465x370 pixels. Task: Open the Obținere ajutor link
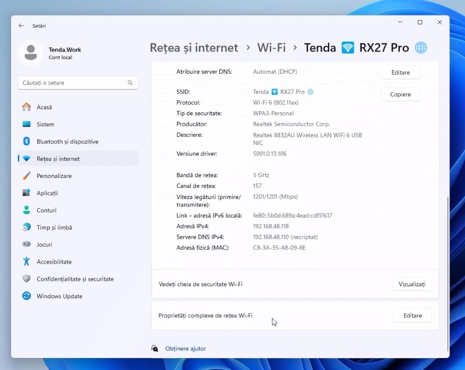coord(186,348)
